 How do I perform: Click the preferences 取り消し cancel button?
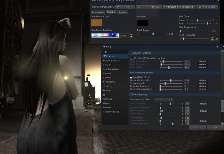point(215,128)
